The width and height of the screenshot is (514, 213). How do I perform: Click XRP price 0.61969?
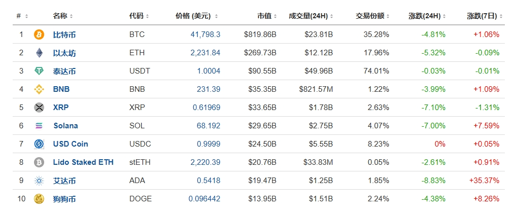click(207, 108)
